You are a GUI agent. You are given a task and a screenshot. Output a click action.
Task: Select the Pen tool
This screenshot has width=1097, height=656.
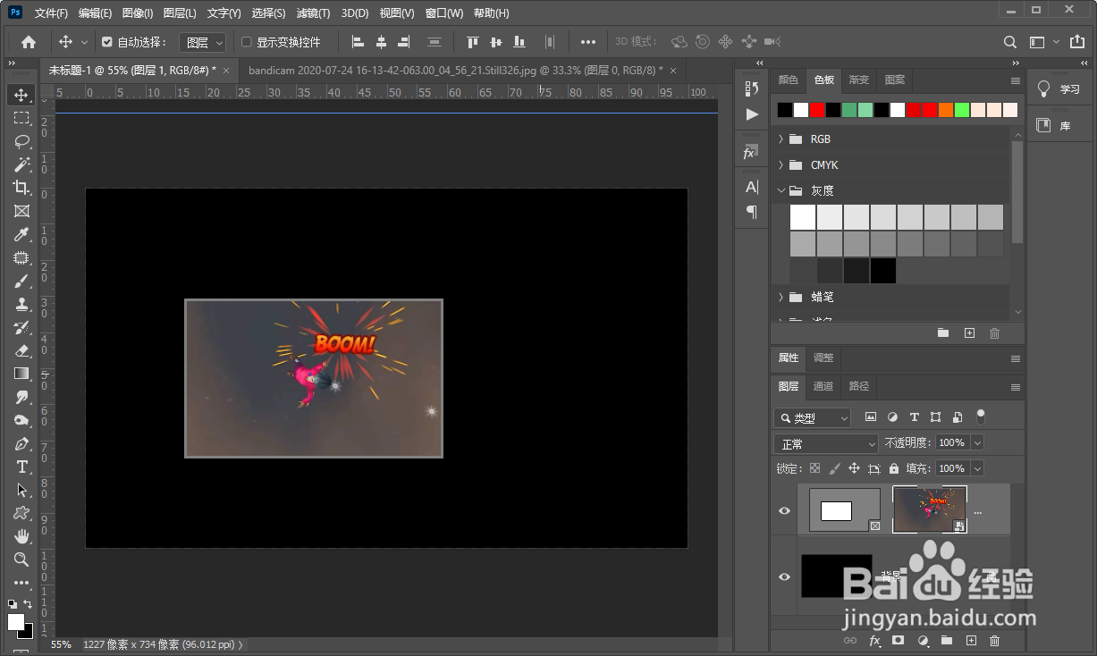[21, 443]
